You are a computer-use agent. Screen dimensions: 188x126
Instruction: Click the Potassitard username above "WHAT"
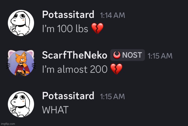[x=68, y=96]
